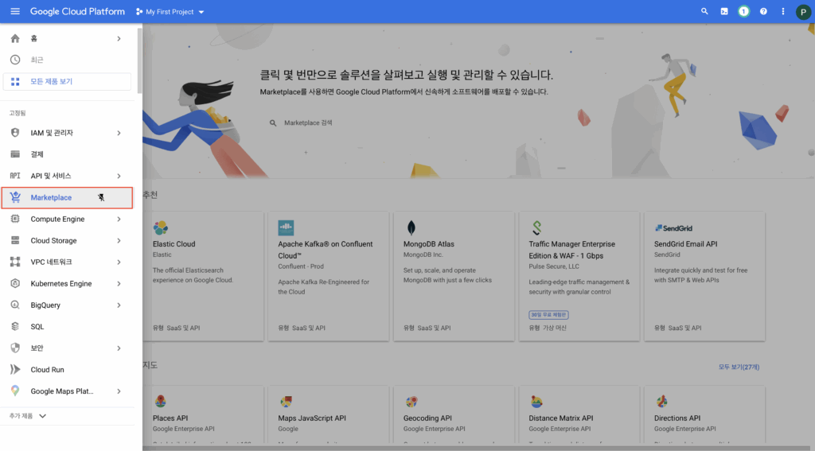Expand the 추가 제품 section
This screenshot has width=815, height=451.
tap(28, 416)
